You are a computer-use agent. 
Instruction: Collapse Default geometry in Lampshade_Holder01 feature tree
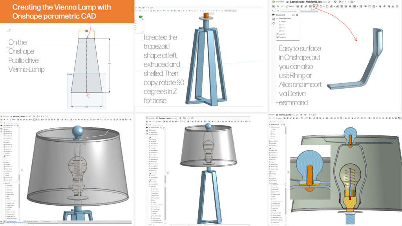point(277,18)
